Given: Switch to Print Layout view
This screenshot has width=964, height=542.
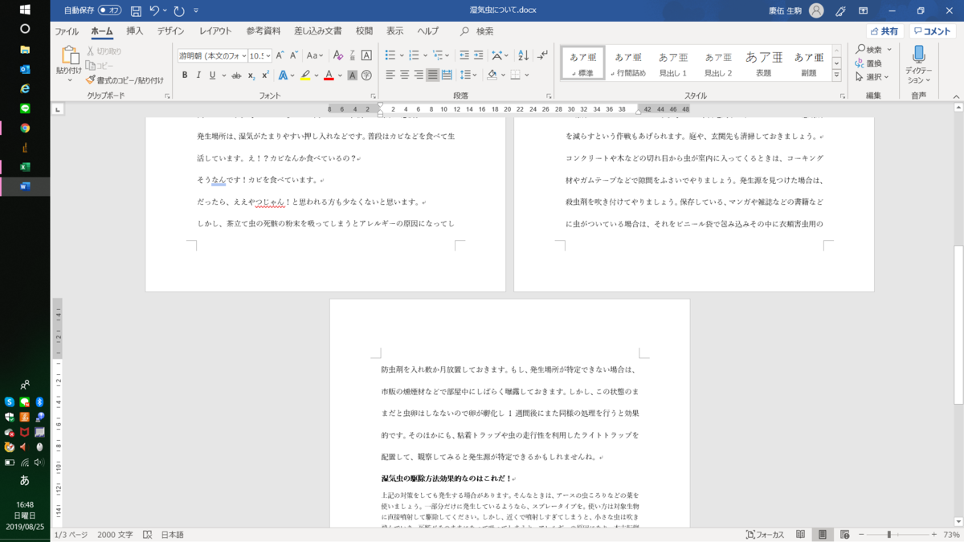Looking at the screenshot, I should [822, 535].
